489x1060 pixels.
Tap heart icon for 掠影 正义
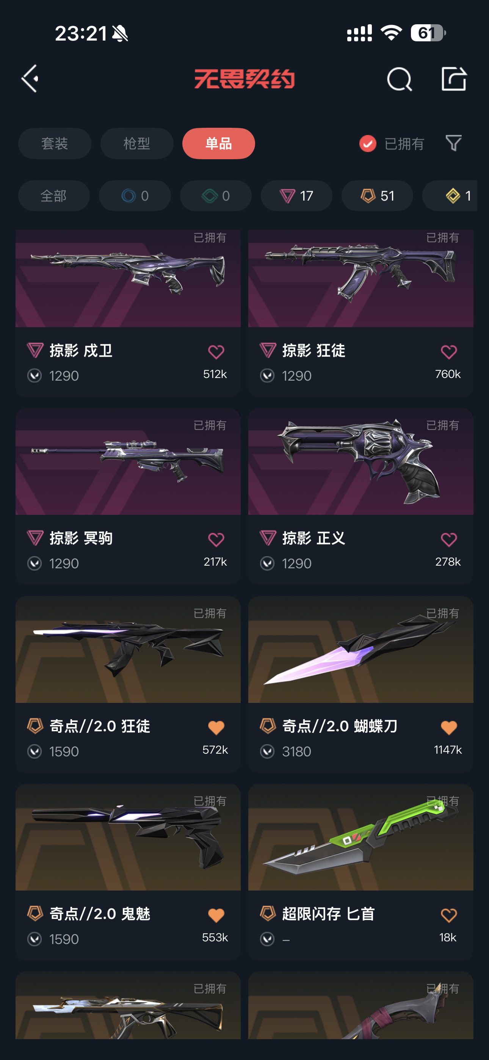[448, 539]
